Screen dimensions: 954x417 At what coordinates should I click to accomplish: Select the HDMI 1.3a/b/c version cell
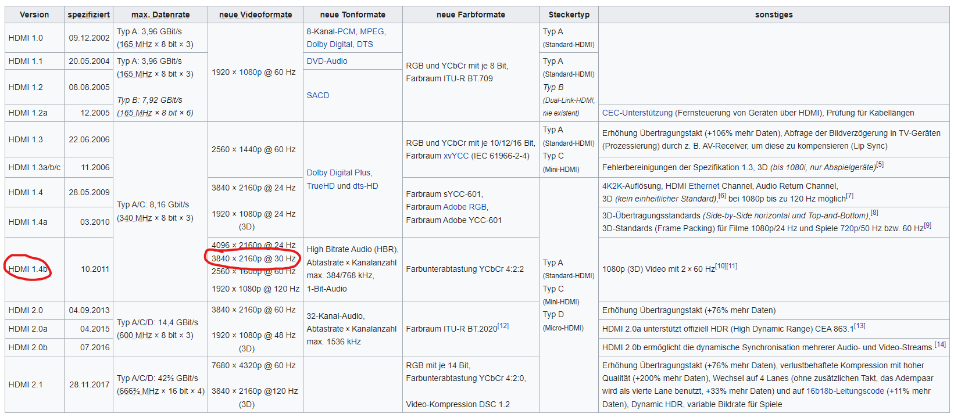(x=34, y=167)
